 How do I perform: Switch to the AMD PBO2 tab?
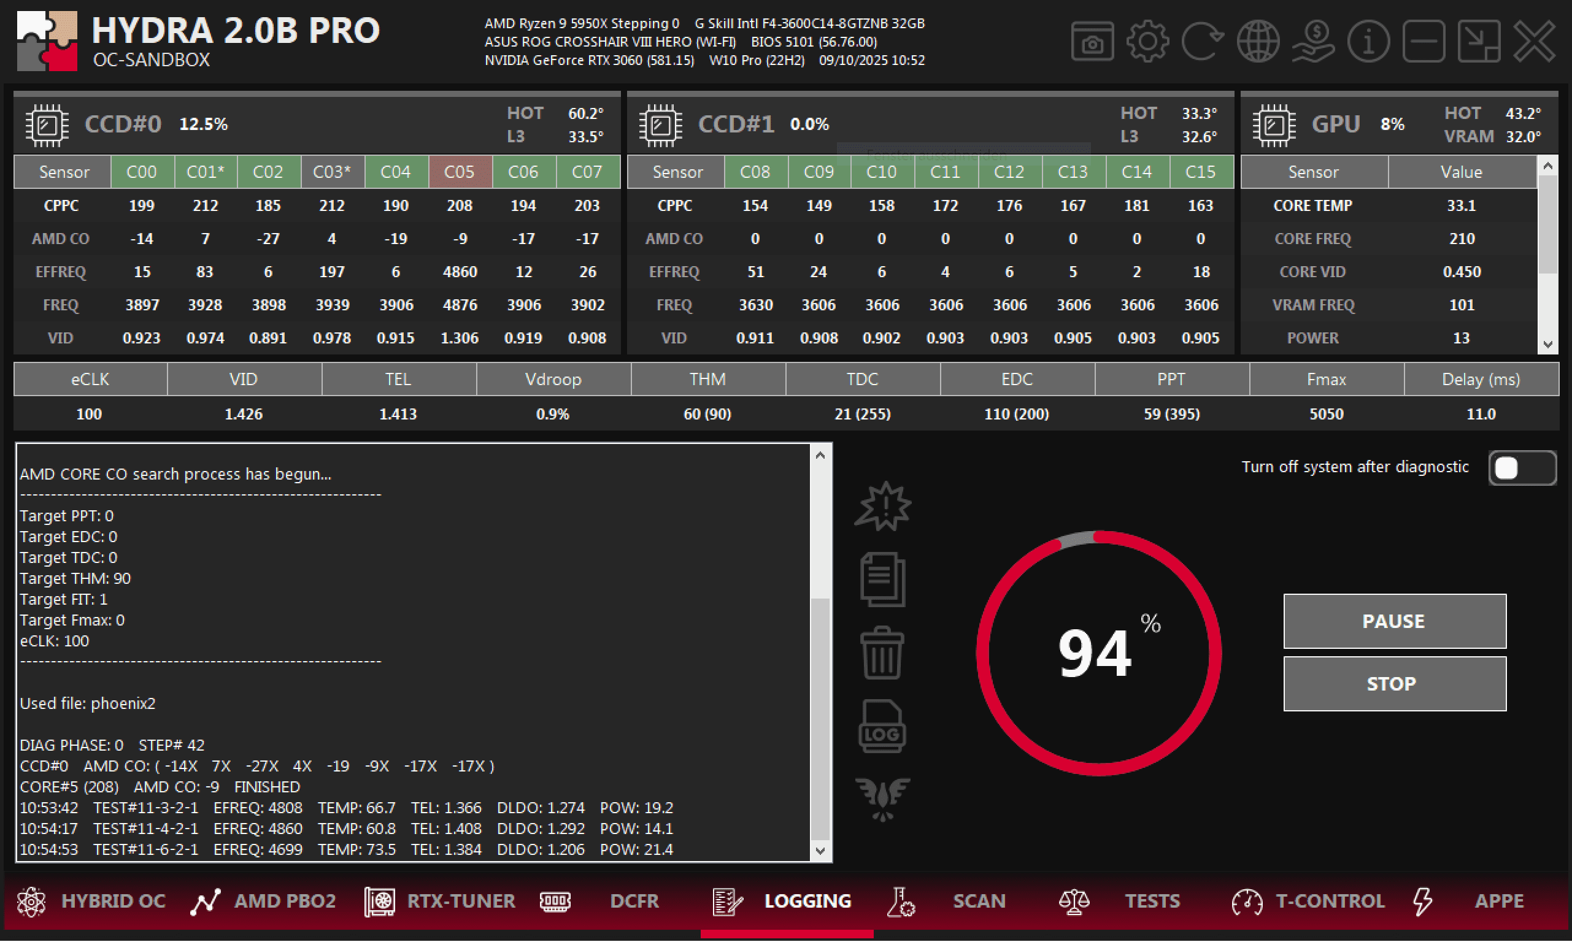click(263, 902)
